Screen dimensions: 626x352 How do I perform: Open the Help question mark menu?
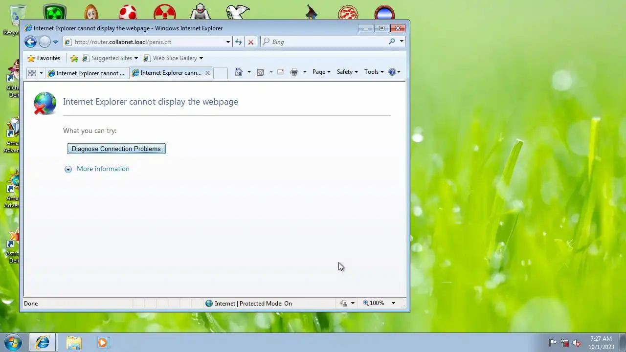point(394,72)
